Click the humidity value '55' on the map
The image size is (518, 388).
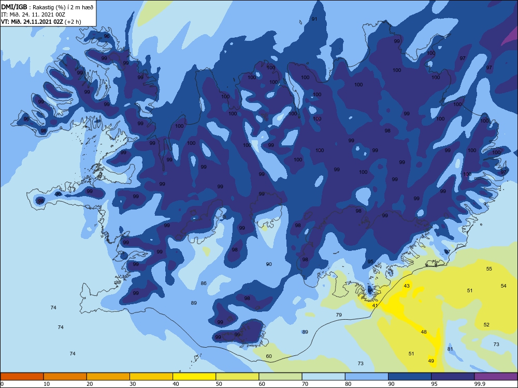(490, 268)
